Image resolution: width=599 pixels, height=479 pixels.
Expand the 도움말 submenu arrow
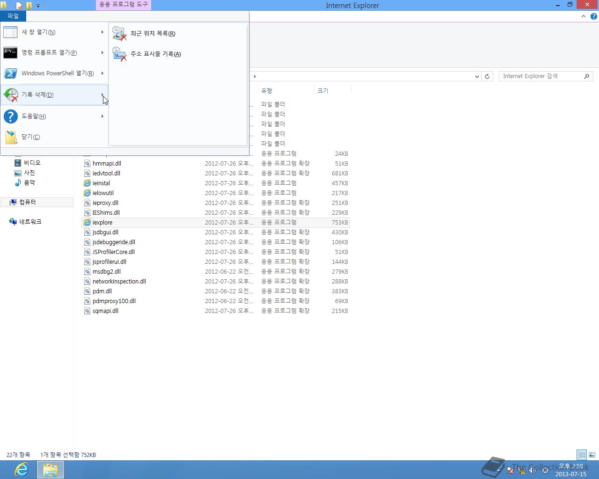102,116
